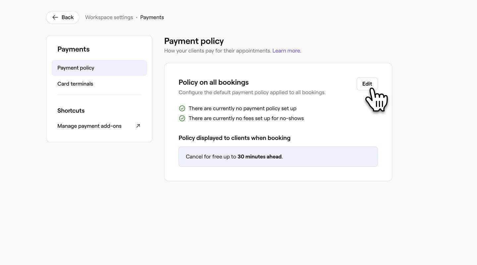Click green check icon beside no-show fees

[182, 118]
